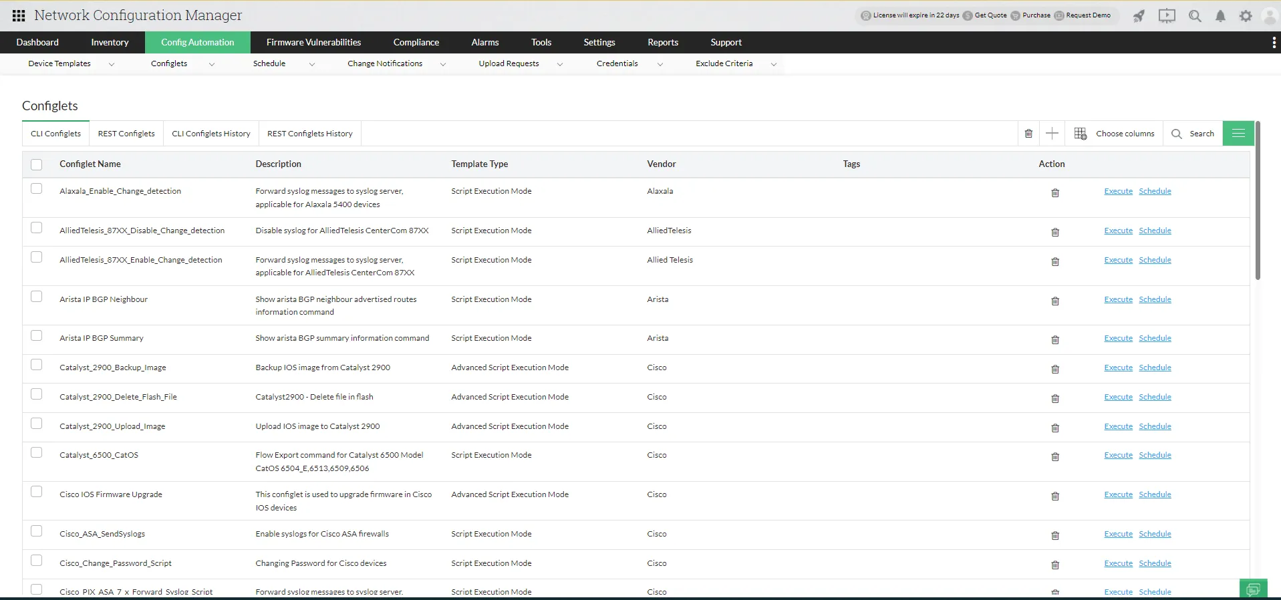Sort by the Configlet Name column header
Screen dimensions: 1281x600
[x=90, y=164]
